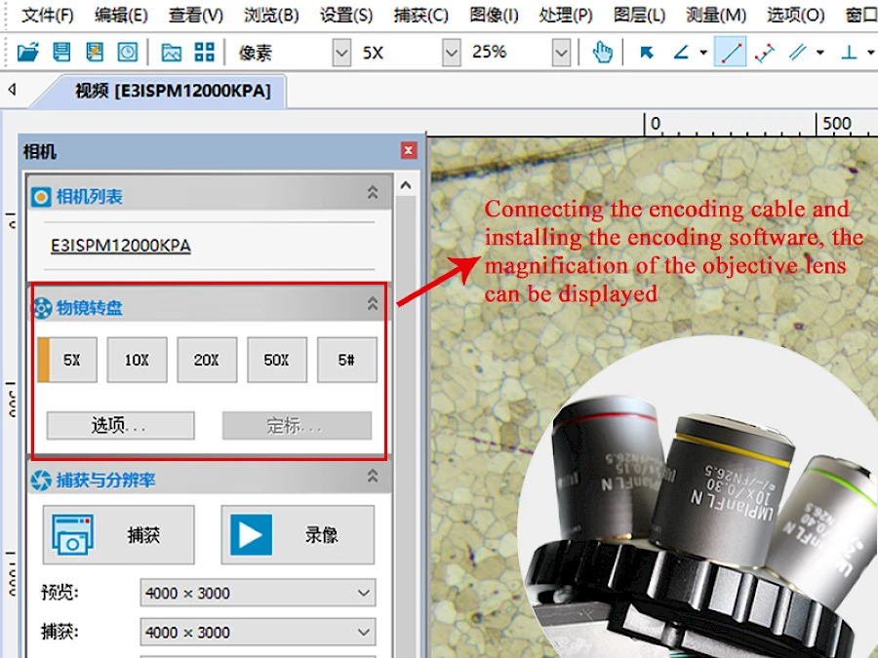Click the 物镜转盘 nosepiece icon
Image resolution: width=878 pixels, height=658 pixels.
coord(43,308)
